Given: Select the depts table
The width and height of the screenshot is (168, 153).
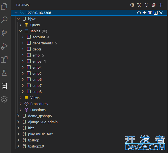Looking at the screenshot, I should click(x=37, y=49).
